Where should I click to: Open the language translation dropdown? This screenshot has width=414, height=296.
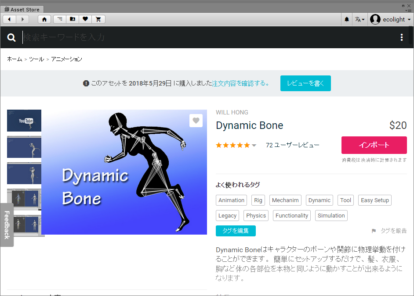click(x=360, y=19)
